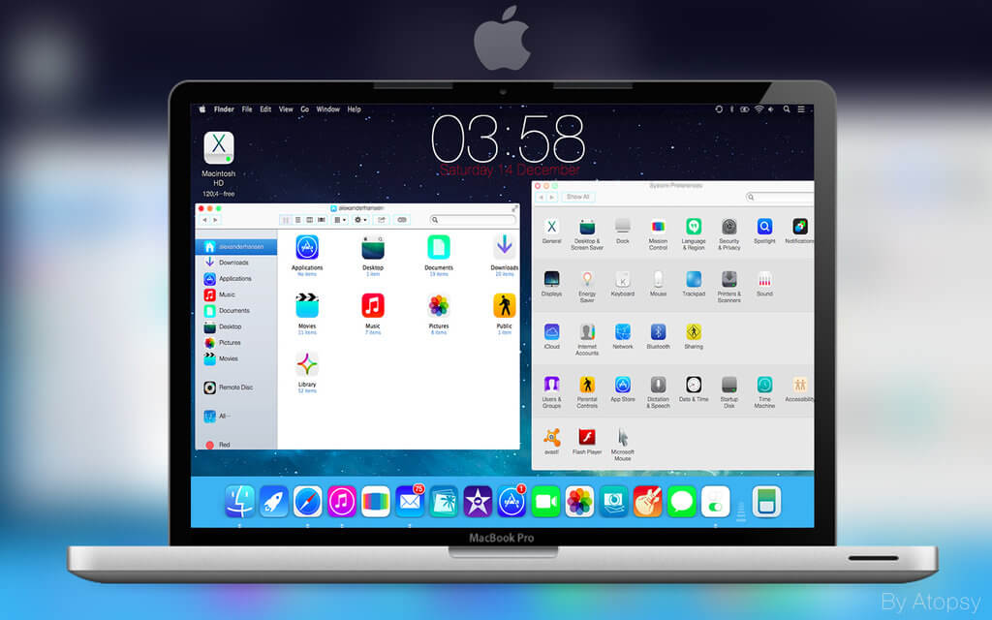Screen dimensions: 992x620
Task: Open the View menu
Action: click(286, 109)
